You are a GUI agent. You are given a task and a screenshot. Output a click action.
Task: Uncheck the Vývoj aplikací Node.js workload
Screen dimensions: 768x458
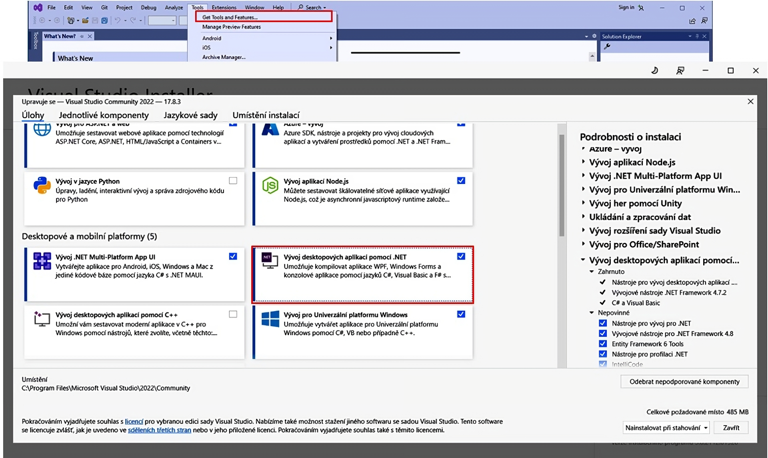(x=461, y=181)
